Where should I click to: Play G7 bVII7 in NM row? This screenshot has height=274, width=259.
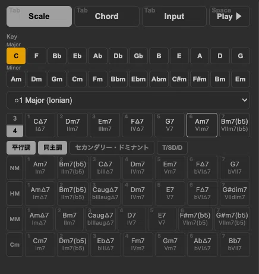(235, 168)
